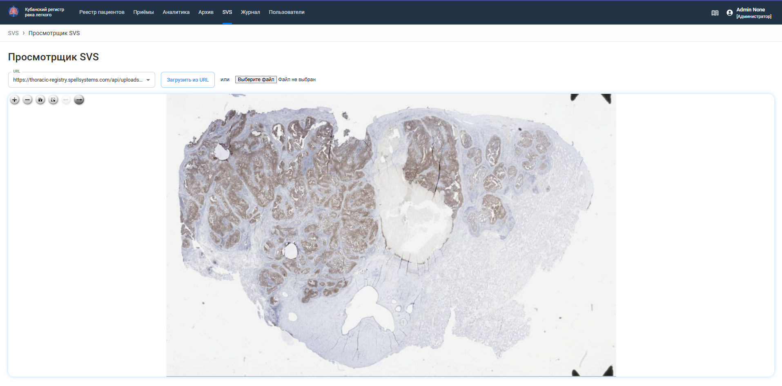Open the Пользователи section
The height and width of the screenshot is (386, 782).
pyautogui.click(x=286, y=12)
